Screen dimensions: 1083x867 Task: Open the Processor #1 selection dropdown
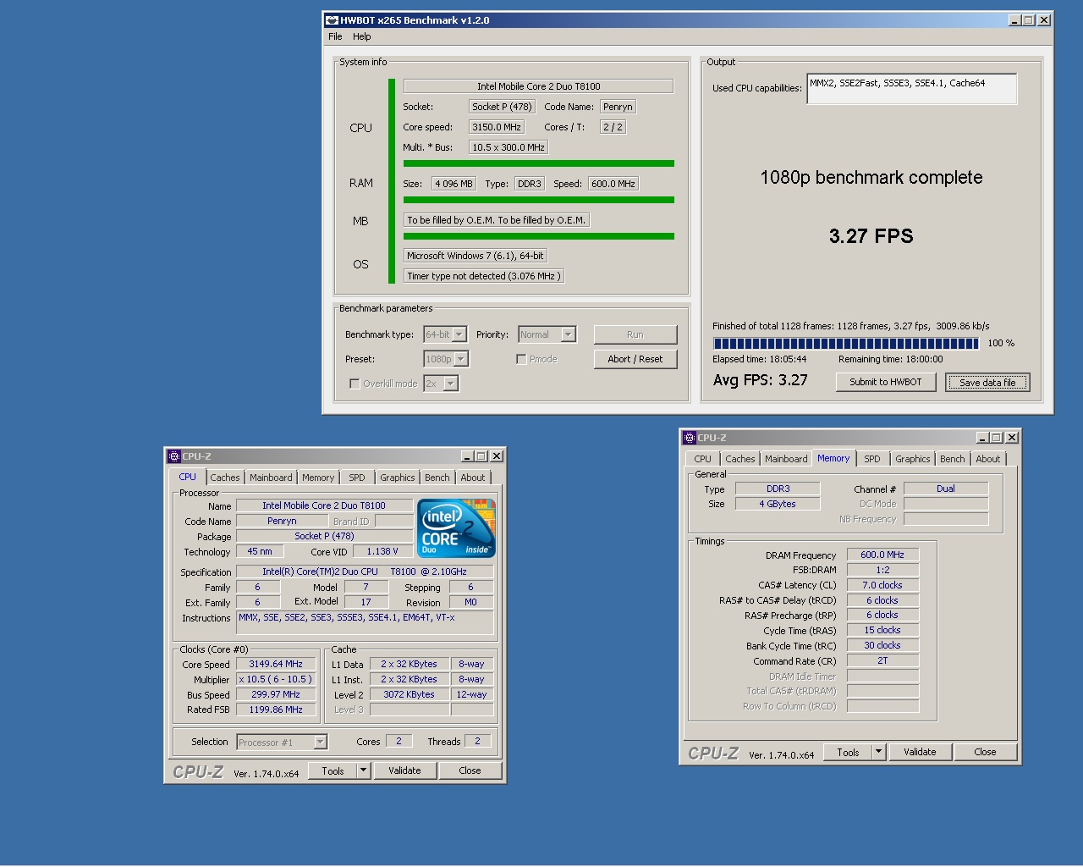[320, 743]
